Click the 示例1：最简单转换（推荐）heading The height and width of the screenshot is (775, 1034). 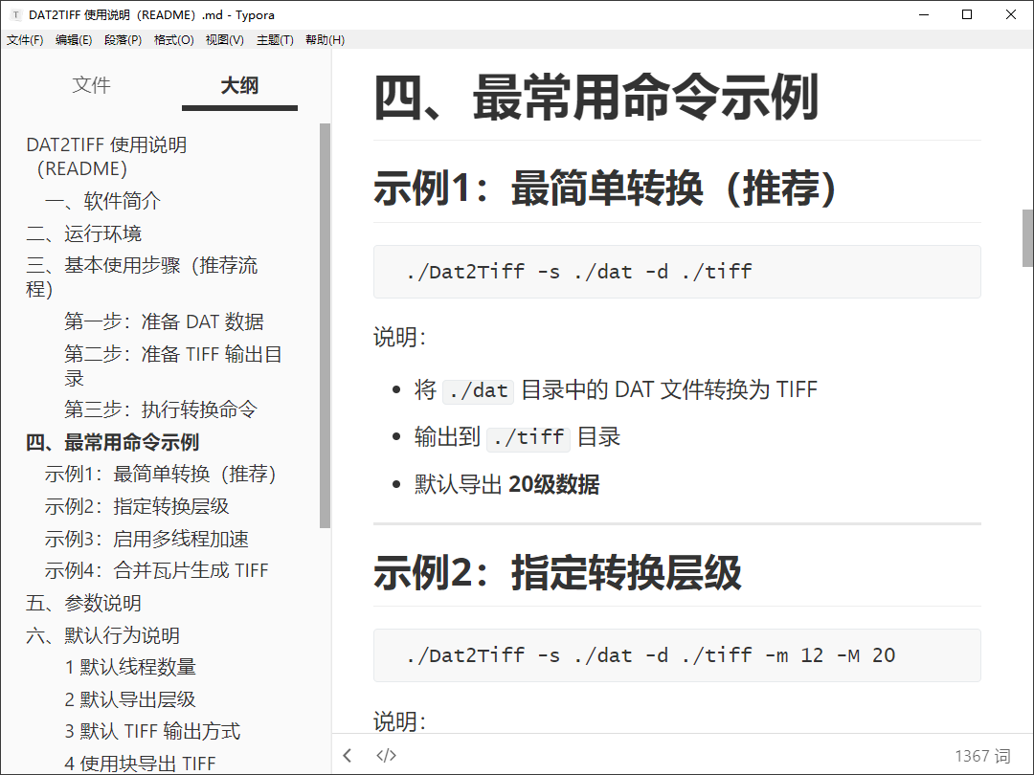(x=605, y=188)
